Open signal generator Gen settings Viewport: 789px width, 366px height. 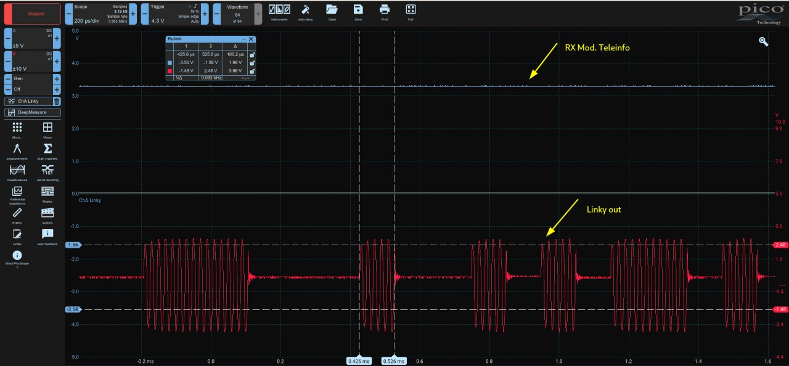[32, 79]
